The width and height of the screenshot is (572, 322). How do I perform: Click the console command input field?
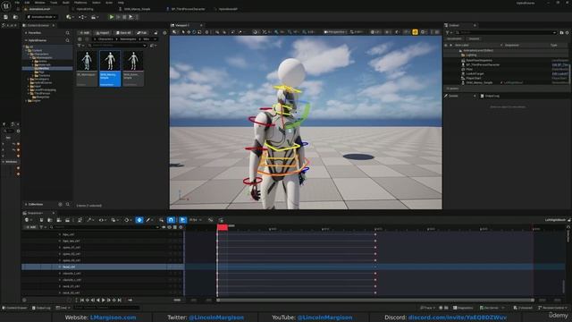(106, 308)
